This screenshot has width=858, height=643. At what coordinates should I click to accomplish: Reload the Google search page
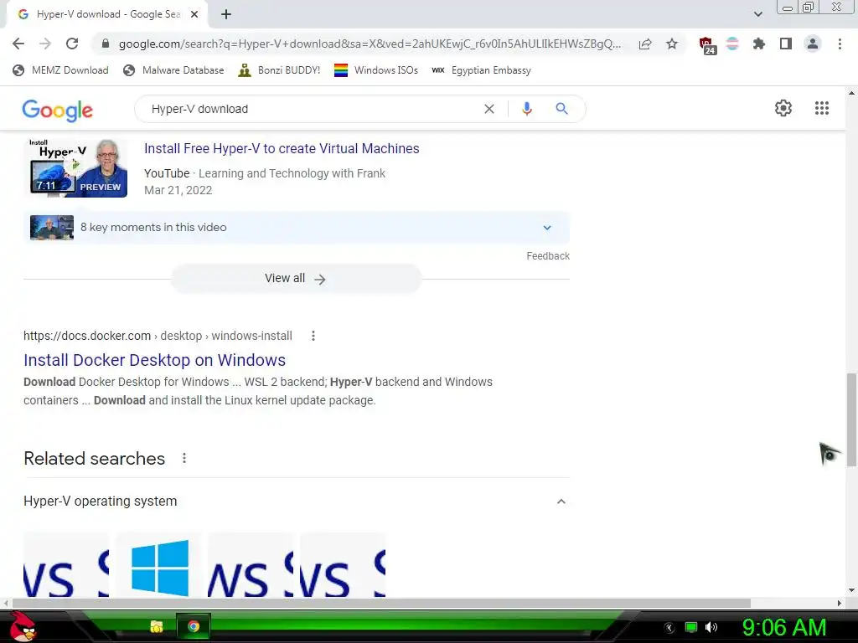click(72, 44)
